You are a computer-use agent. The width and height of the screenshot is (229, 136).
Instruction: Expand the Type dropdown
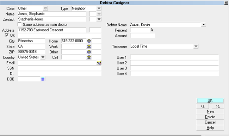tap(99, 8)
